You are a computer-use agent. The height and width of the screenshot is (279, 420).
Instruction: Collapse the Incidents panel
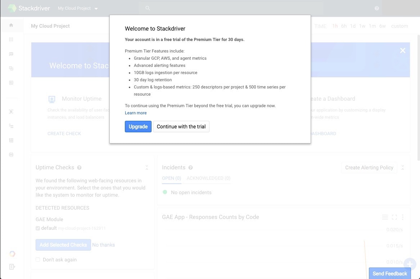pyautogui.click(x=403, y=168)
